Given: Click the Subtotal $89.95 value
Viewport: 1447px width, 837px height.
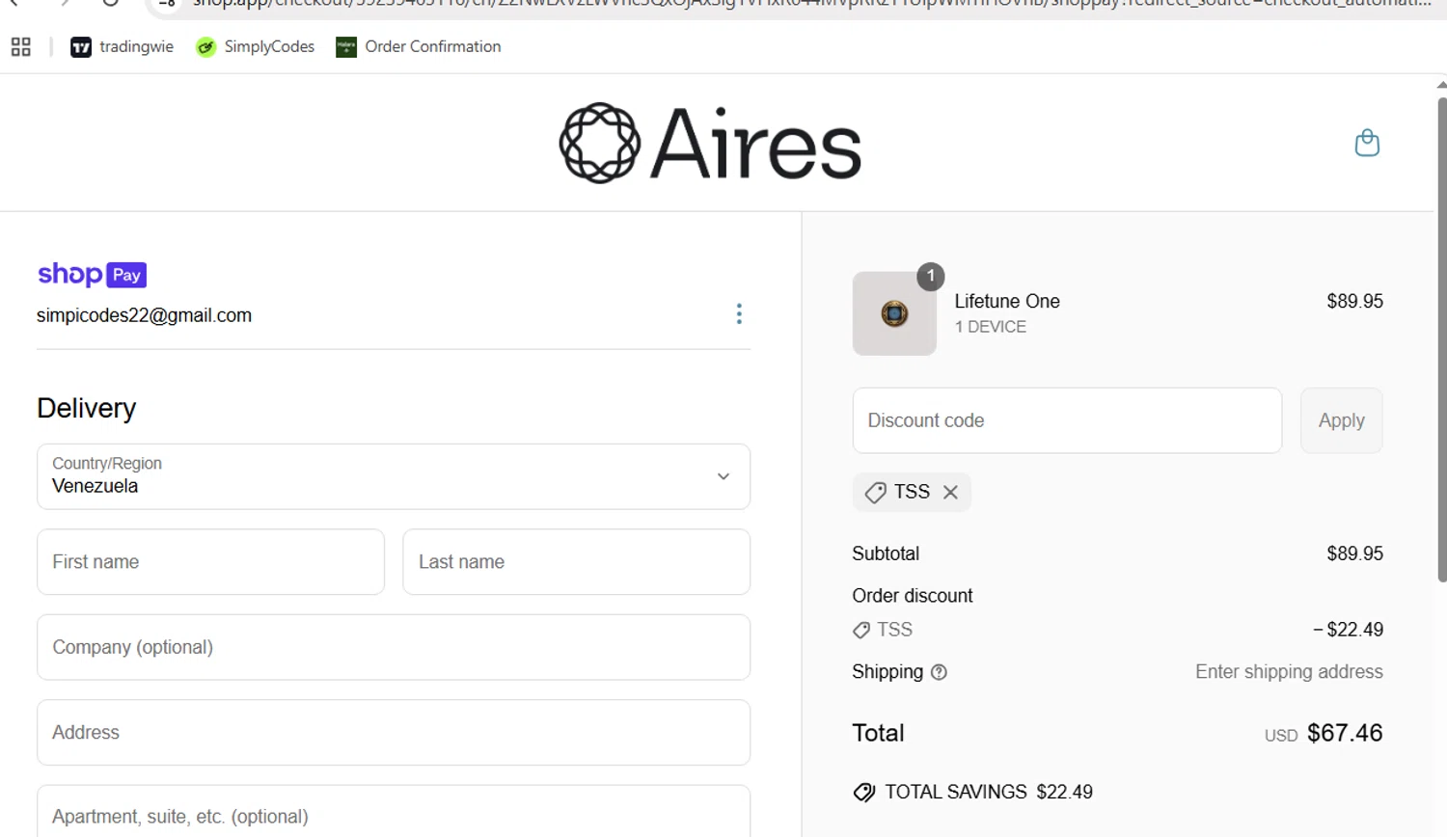Looking at the screenshot, I should (1354, 553).
